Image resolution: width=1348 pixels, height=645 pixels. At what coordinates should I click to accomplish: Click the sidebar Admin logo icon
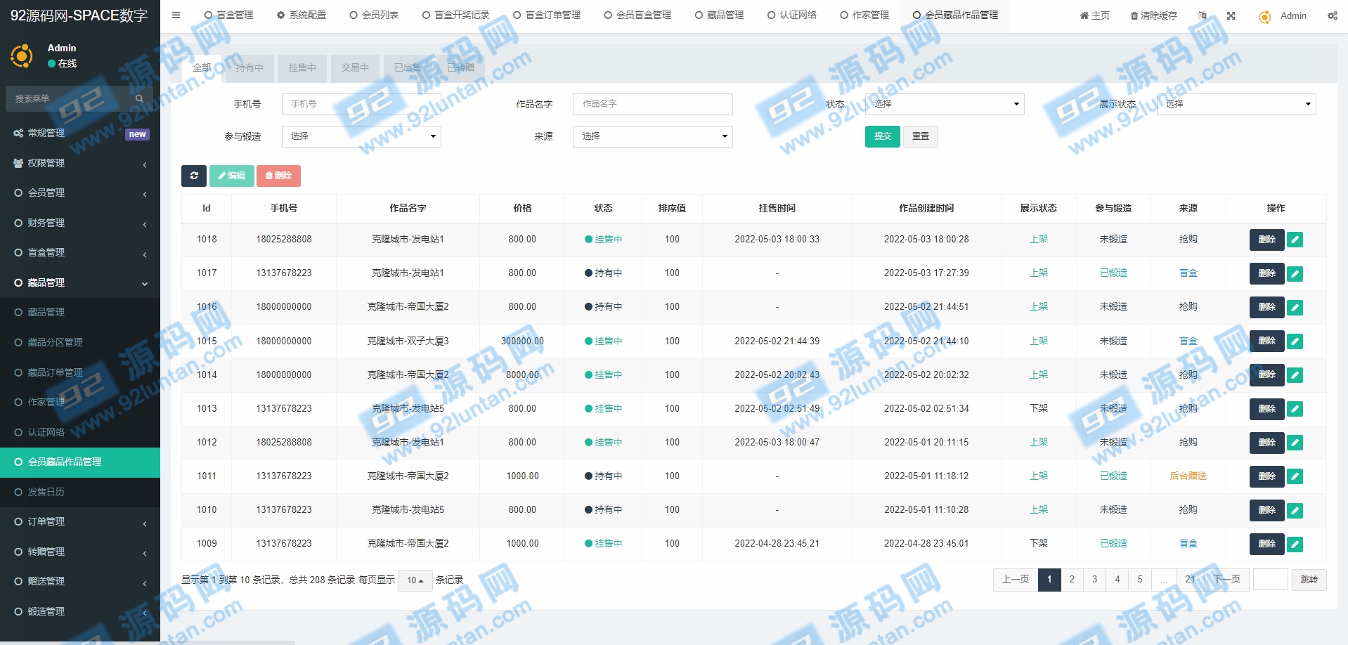22,56
